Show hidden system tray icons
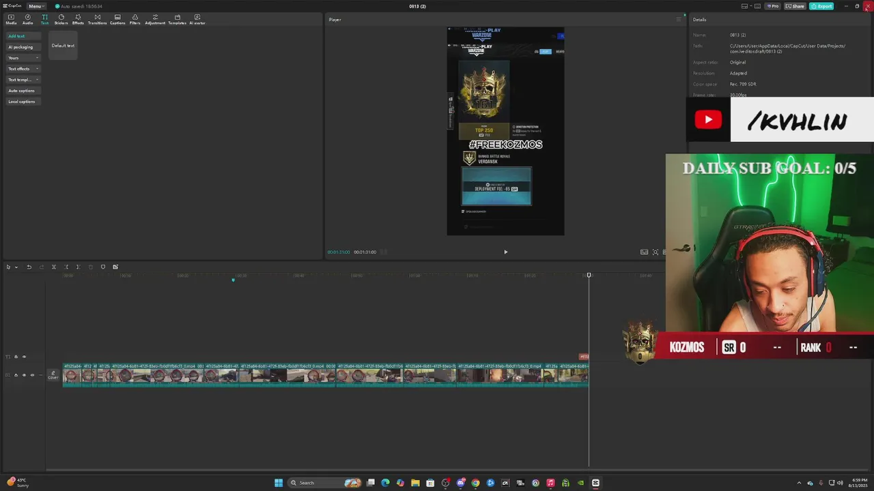 799,483
